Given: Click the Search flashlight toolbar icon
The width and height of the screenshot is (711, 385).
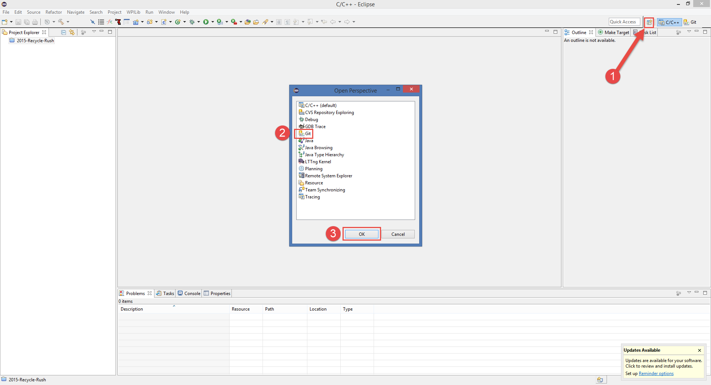Looking at the screenshot, I should 265,22.
